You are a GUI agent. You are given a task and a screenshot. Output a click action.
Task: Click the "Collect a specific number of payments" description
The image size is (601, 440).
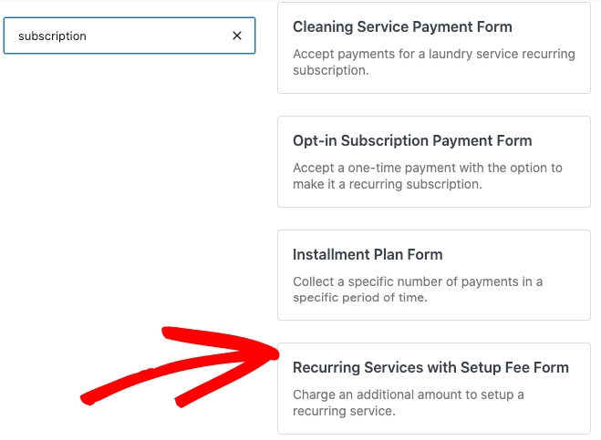pos(418,290)
